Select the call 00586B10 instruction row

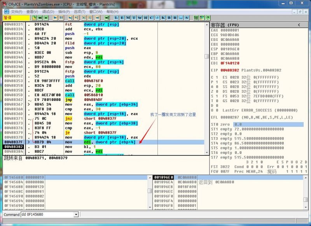[103, 95]
